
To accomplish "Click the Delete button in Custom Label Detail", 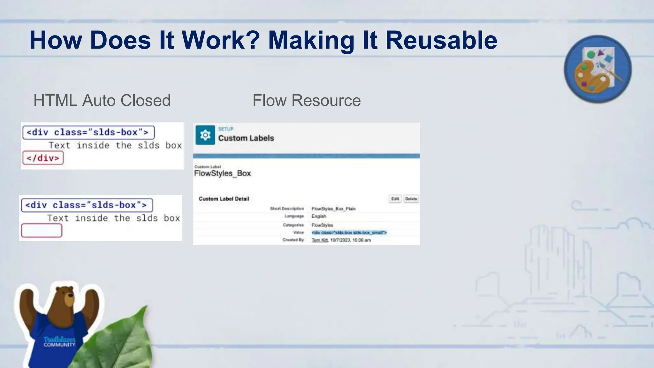I will (x=411, y=199).
